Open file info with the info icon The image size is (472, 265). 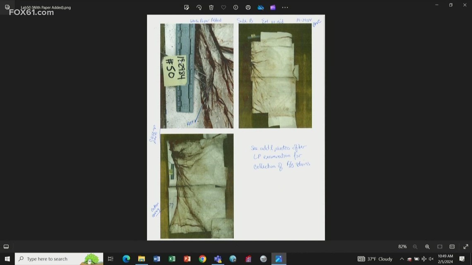pyautogui.click(x=236, y=7)
